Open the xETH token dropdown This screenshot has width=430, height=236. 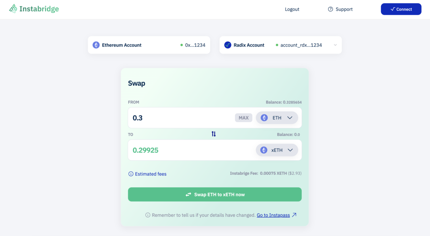pos(277,150)
